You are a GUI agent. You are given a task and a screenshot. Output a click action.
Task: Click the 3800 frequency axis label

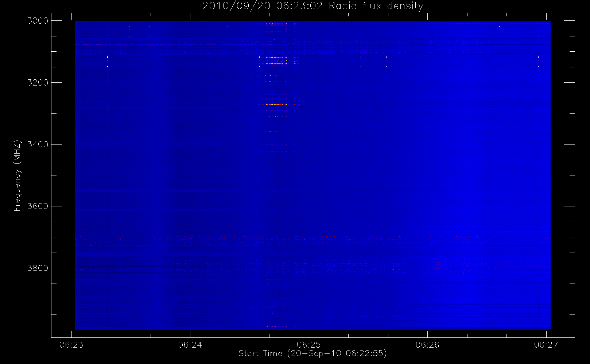38,268
